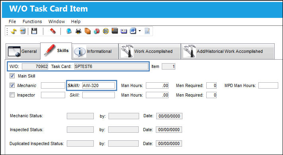Click the Mechanic Status by field
The image size is (283, 155).
click(x=124, y=116)
